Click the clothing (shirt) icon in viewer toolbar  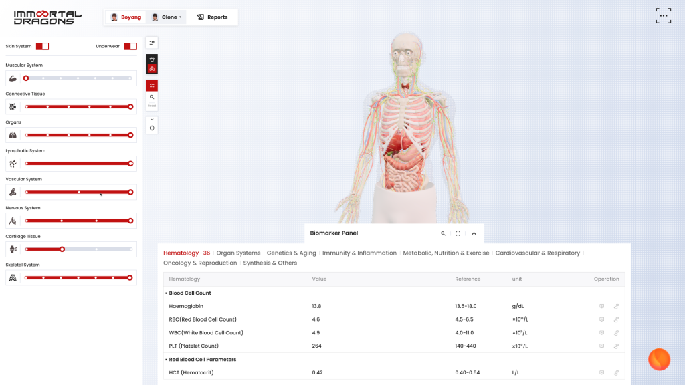pos(152,59)
